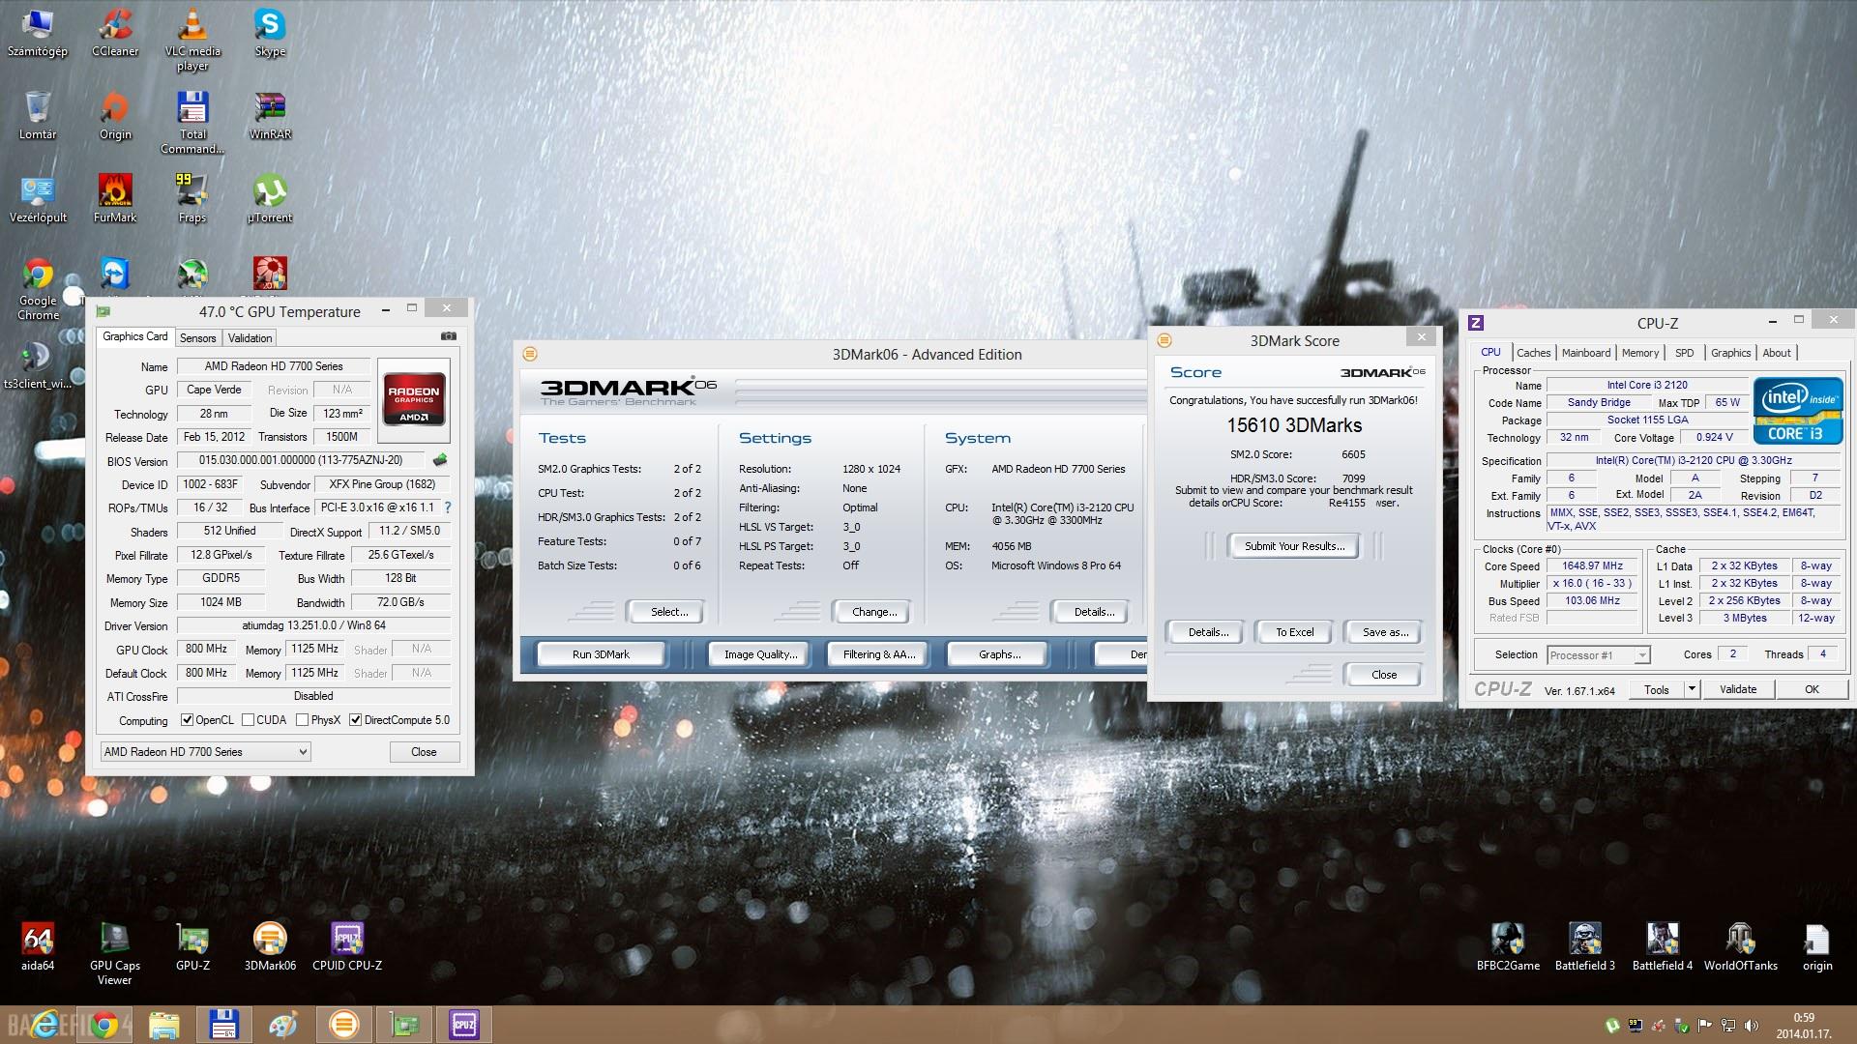
Task: Switch to GPU-Z Validation tab
Action: [250, 338]
